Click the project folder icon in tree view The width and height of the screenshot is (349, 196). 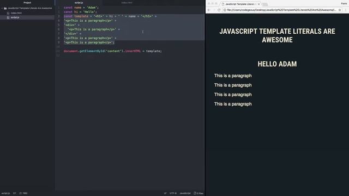pos(5,8)
